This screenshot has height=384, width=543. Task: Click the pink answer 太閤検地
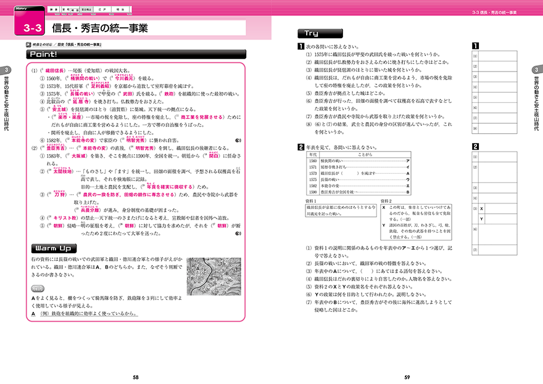[x=62, y=171]
